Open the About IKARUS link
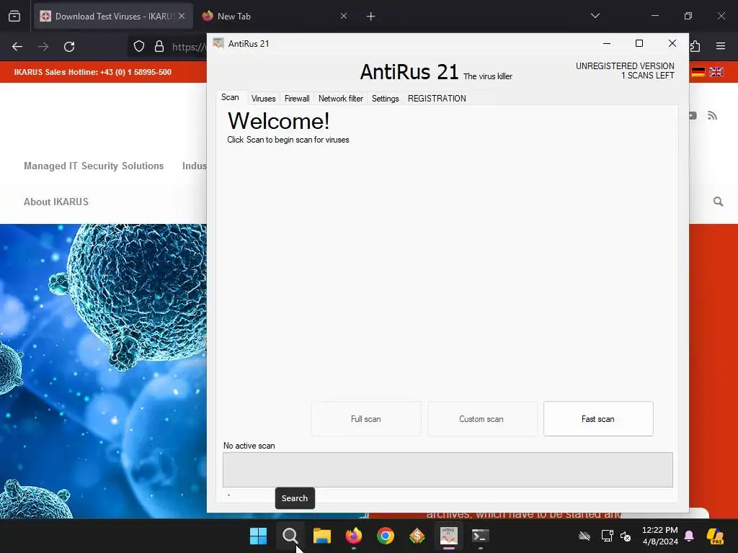The width and height of the screenshot is (738, 553). tap(56, 202)
